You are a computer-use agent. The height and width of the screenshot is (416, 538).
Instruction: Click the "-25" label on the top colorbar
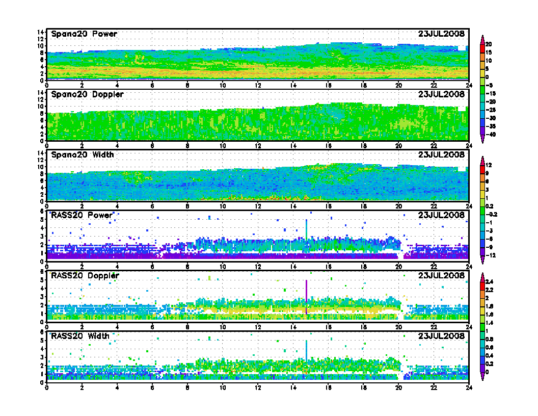tap(491, 110)
